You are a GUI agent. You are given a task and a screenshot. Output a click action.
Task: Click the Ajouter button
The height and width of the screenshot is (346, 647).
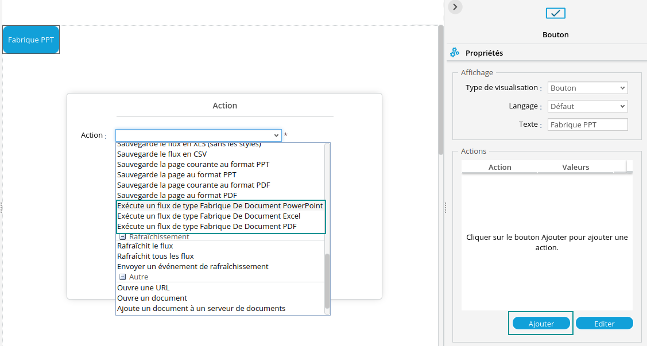541,324
